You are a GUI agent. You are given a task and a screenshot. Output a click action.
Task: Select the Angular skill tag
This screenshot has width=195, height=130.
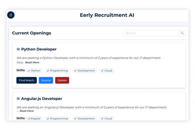click(x=34, y=119)
